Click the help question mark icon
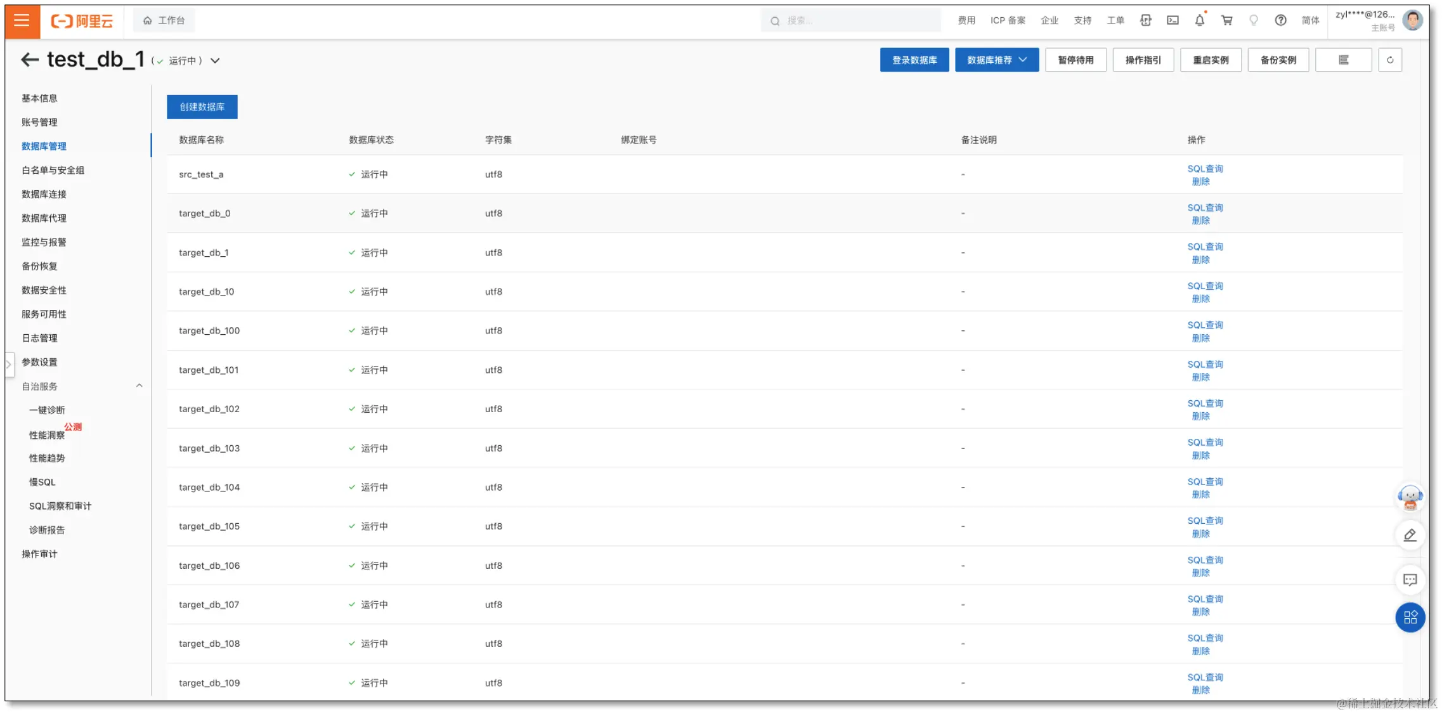This screenshot has width=1442, height=714. point(1280,20)
